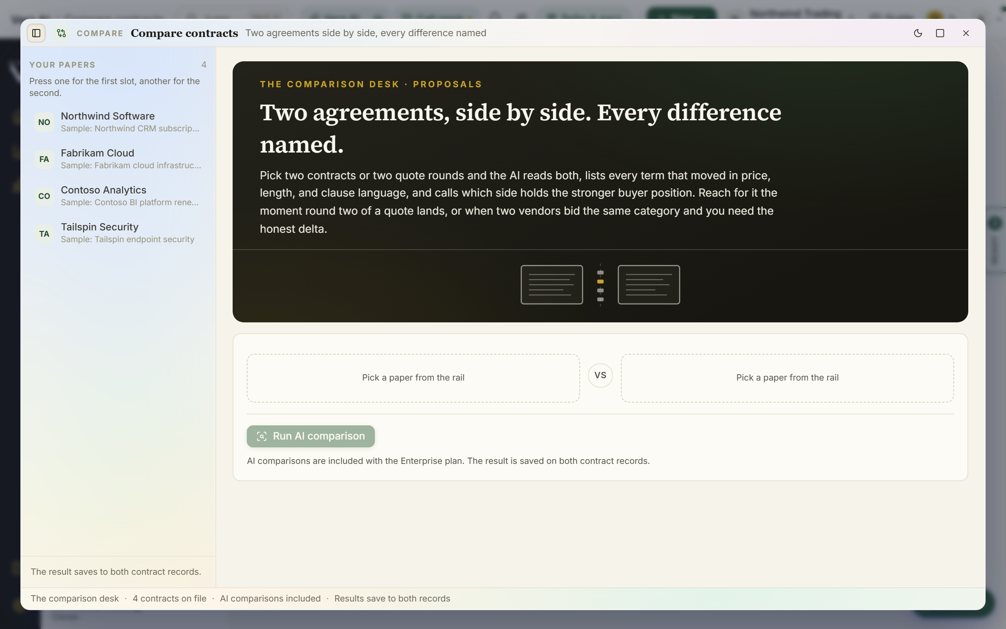The width and height of the screenshot is (1006, 629).
Task: Click '4 contracts on file' in status bar
Action: 170,598
